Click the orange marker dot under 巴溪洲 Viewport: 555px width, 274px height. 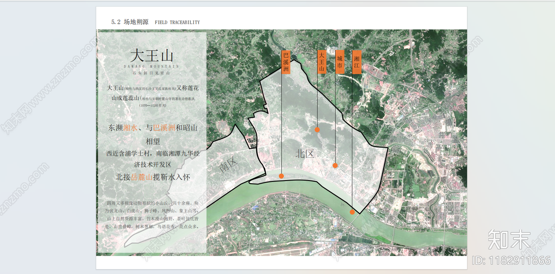point(281,176)
